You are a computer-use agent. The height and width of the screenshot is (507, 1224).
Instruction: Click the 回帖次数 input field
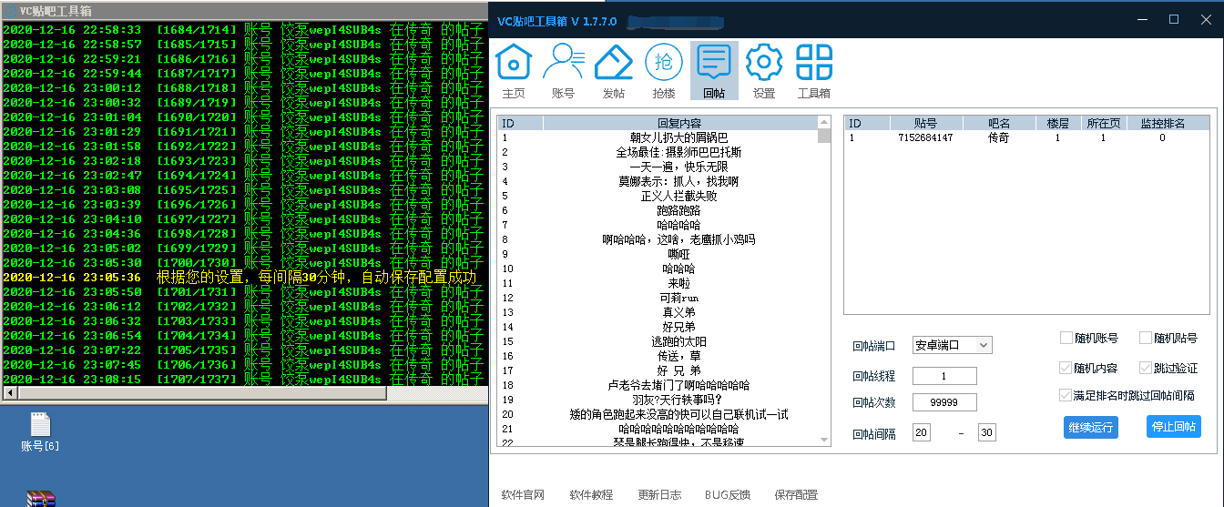pos(944,402)
